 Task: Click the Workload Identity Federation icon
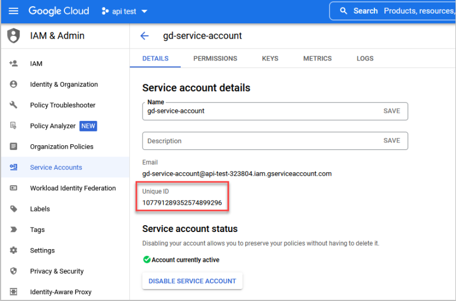tap(13, 188)
